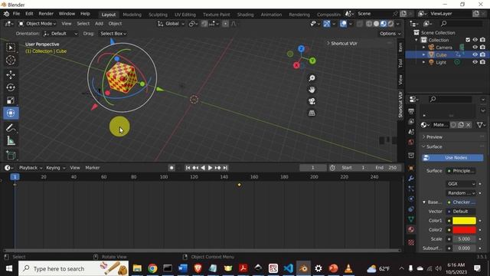
Task: Select the 3D Cursor tool
Action: 11,60
